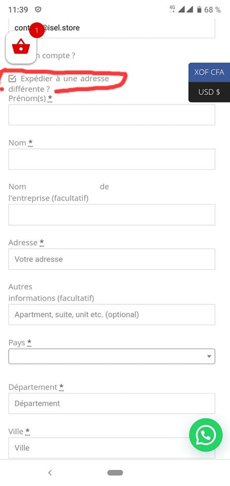Tap the Android back arrow
This screenshot has width=230, height=486.
50,473
